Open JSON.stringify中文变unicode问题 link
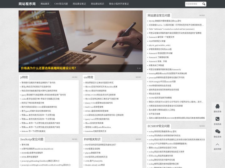Viewport: 225px width, 168px height. pyautogui.click(x=162, y=82)
